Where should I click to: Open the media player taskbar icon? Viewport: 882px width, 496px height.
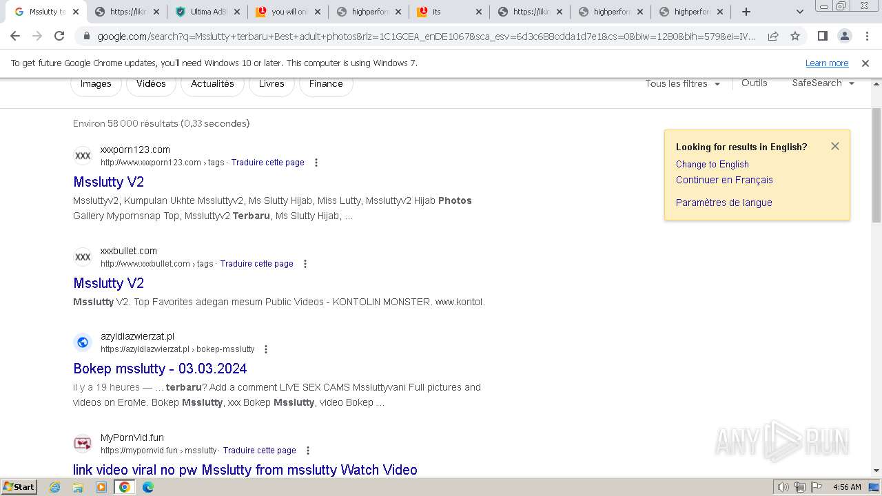[x=101, y=487]
